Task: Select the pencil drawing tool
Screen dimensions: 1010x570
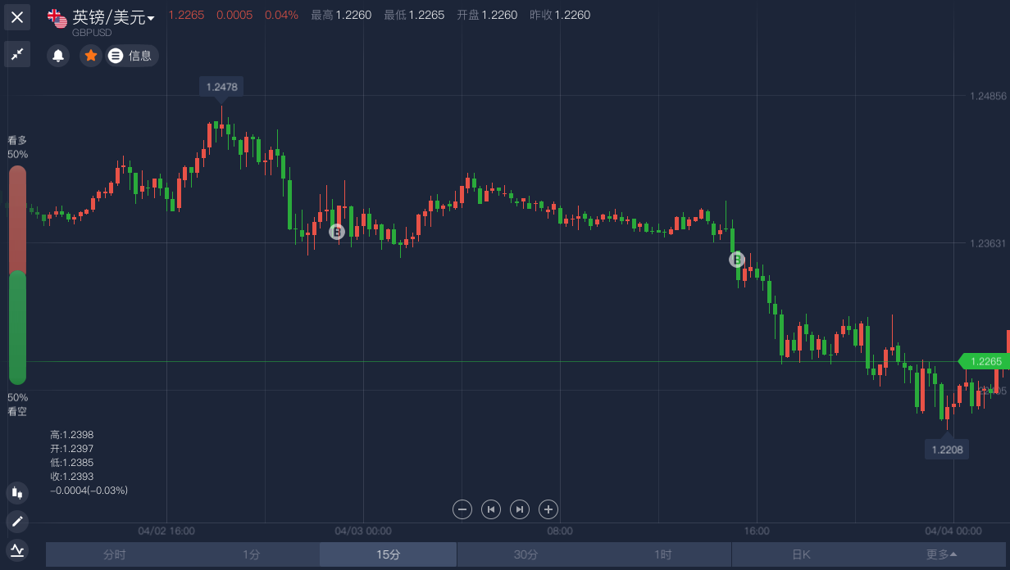Action: click(x=17, y=522)
